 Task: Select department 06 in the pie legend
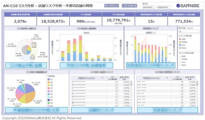(50, 82)
